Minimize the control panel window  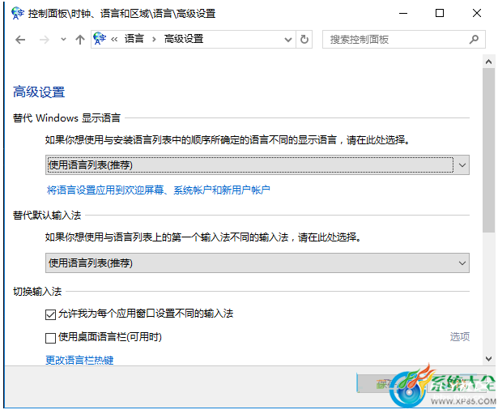point(403,13)
